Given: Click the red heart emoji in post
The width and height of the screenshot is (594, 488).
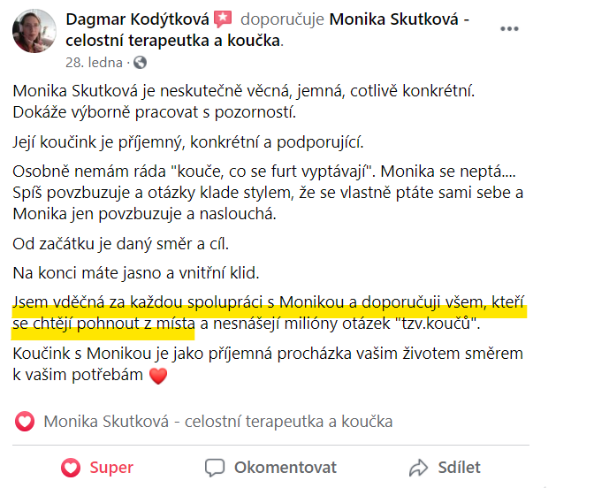Looking at the screenshot, I should [x=158, y=376].
